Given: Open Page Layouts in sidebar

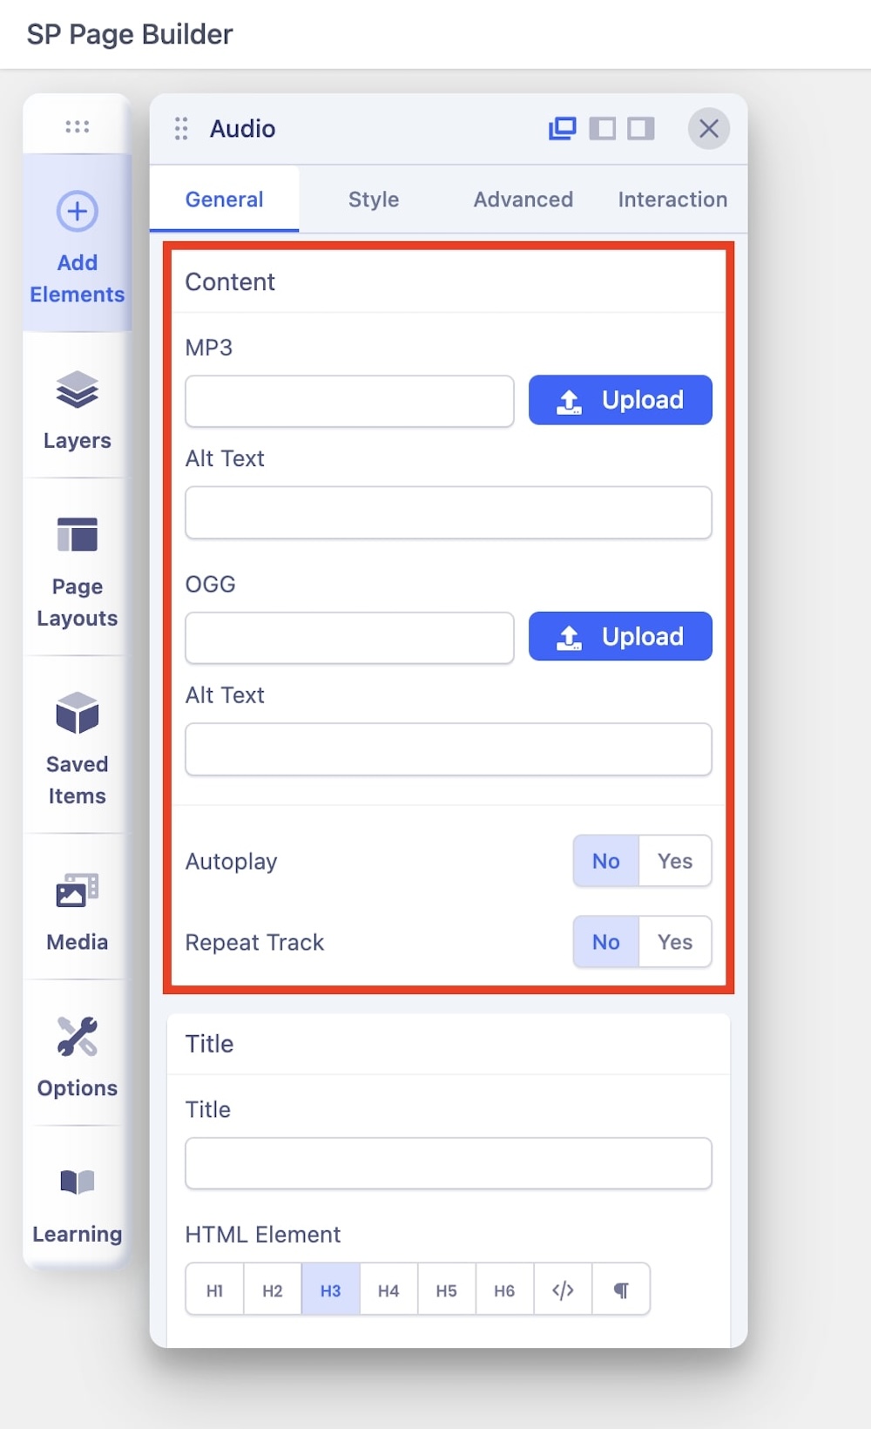Looking at the screenshot, I should pos(77,568).
